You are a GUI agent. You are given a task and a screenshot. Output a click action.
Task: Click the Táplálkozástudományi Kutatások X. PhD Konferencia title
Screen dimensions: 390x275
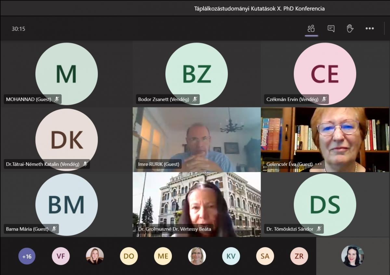pyautogui.click(x=259, y=8)
